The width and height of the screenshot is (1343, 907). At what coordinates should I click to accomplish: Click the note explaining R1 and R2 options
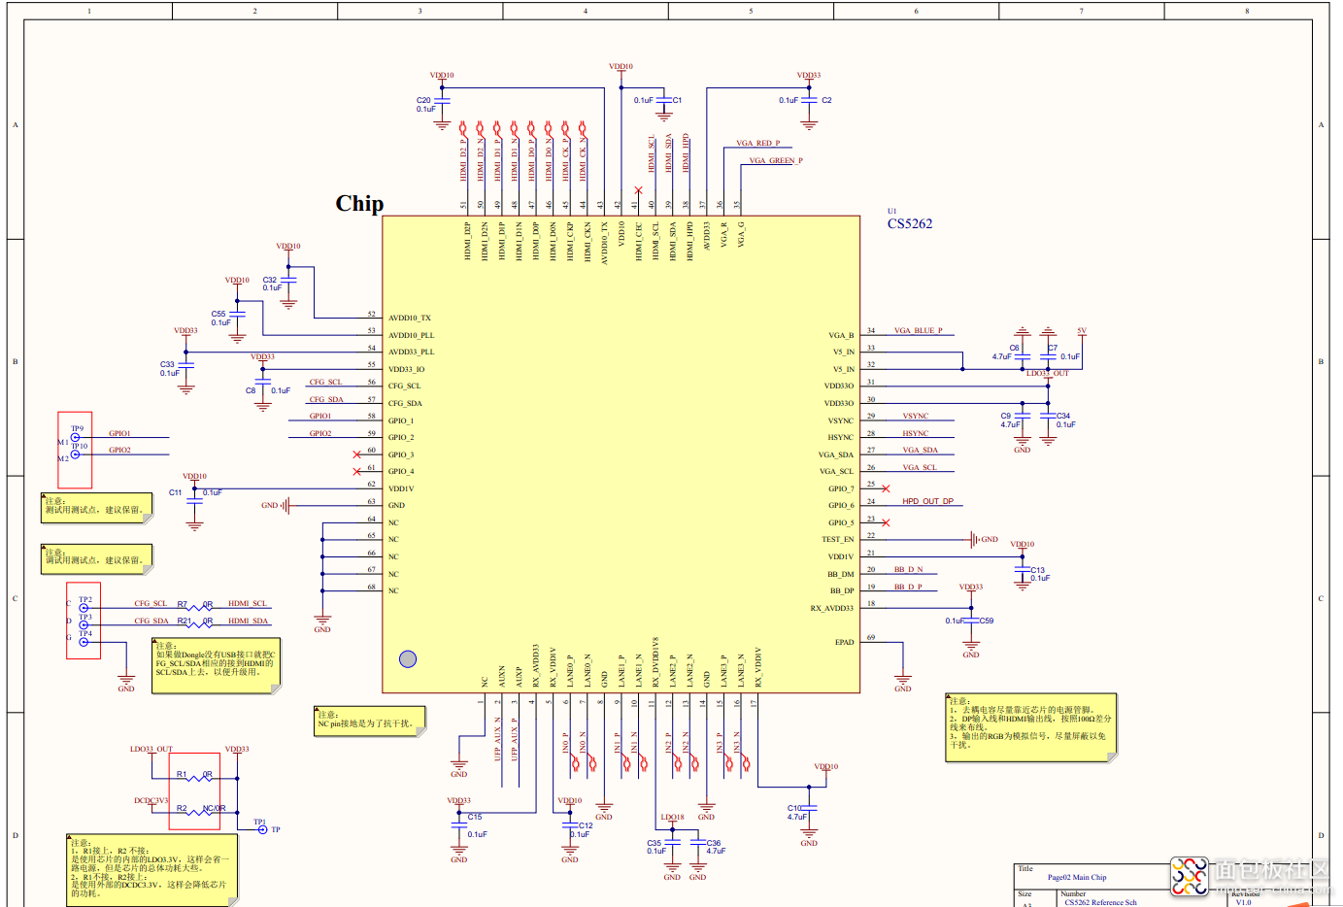[152, 870]
